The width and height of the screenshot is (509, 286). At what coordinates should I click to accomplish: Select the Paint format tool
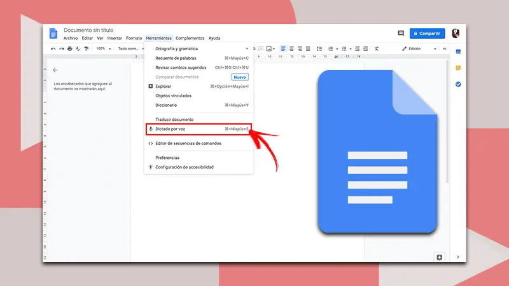(86, 49)
